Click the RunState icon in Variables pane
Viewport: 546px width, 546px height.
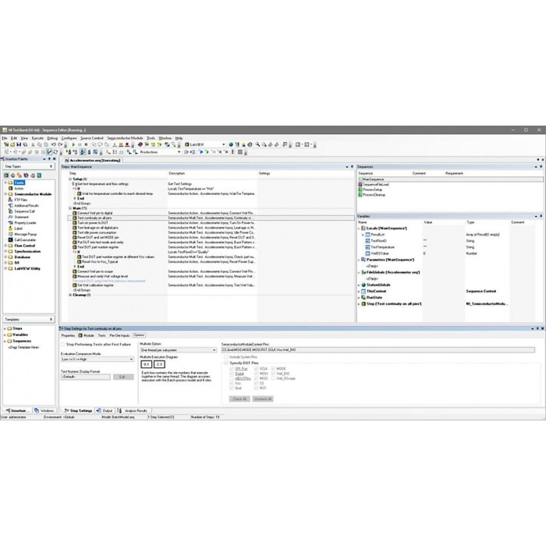(363, 297)
